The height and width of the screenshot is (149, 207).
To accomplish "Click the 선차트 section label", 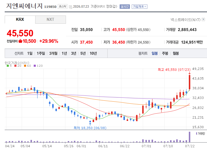I will 19,53.
